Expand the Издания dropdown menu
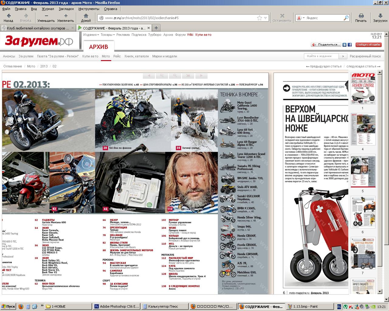This screenshot has height=311, width=389. (x=91, y=35)
